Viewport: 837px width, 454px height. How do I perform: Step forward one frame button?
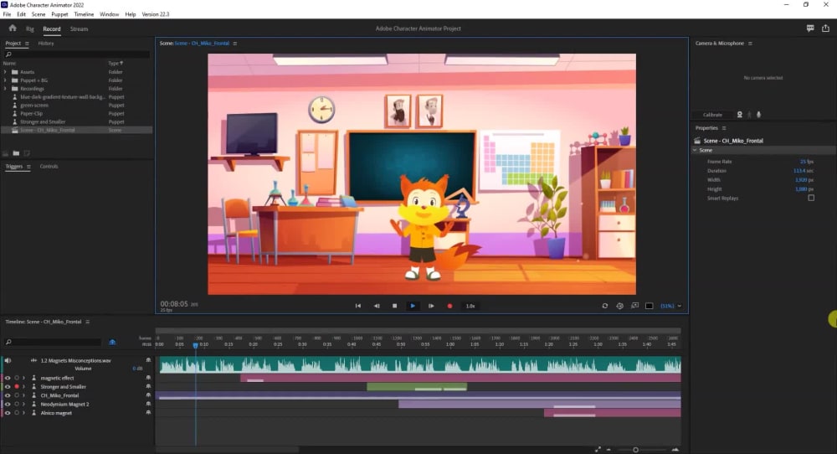(431, 306)
